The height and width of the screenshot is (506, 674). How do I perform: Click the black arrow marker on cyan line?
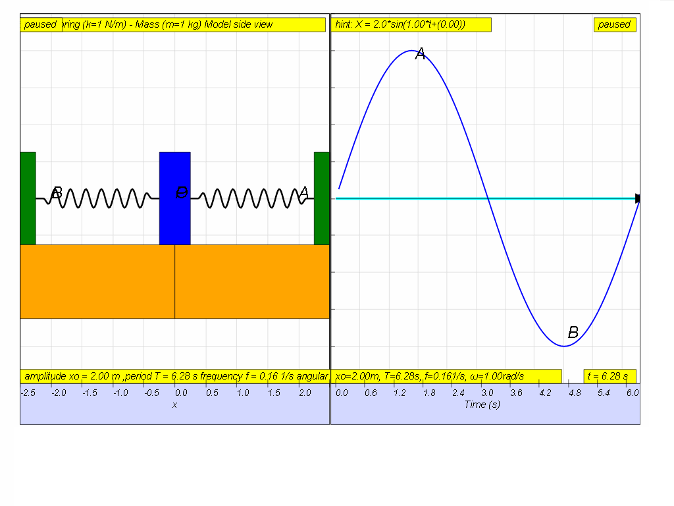pos(637,198)
